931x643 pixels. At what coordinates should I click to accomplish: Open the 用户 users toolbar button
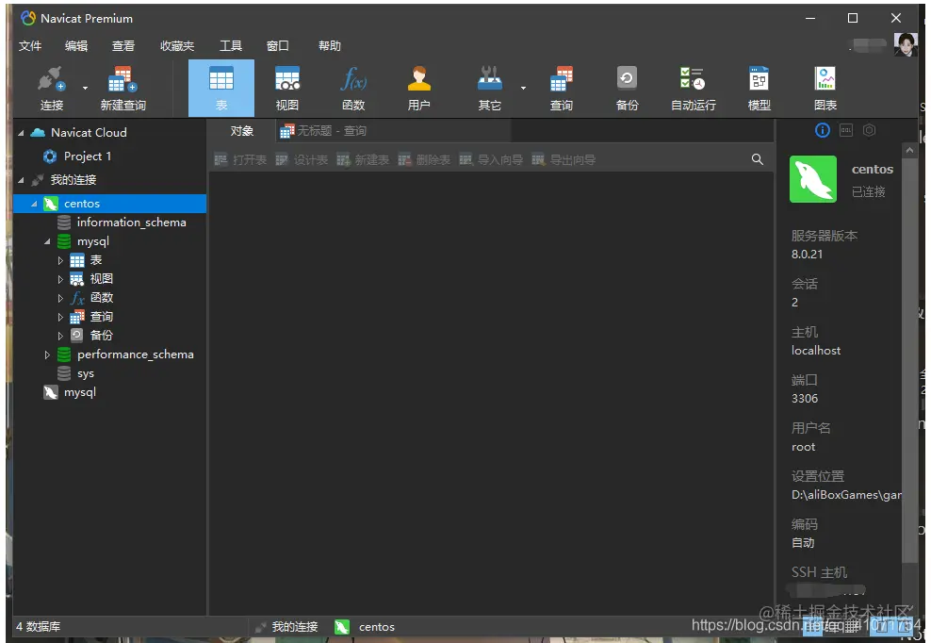[x=418, y=88]
